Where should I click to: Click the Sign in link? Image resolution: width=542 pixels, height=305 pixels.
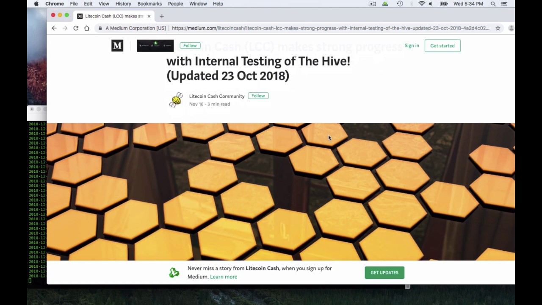412,45
